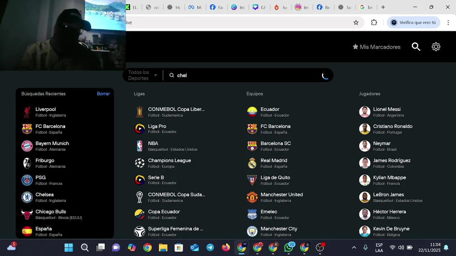Click the 'Verifica que eres tú' profile button
This screenshot has height=256, width=456.
(414, 22)
